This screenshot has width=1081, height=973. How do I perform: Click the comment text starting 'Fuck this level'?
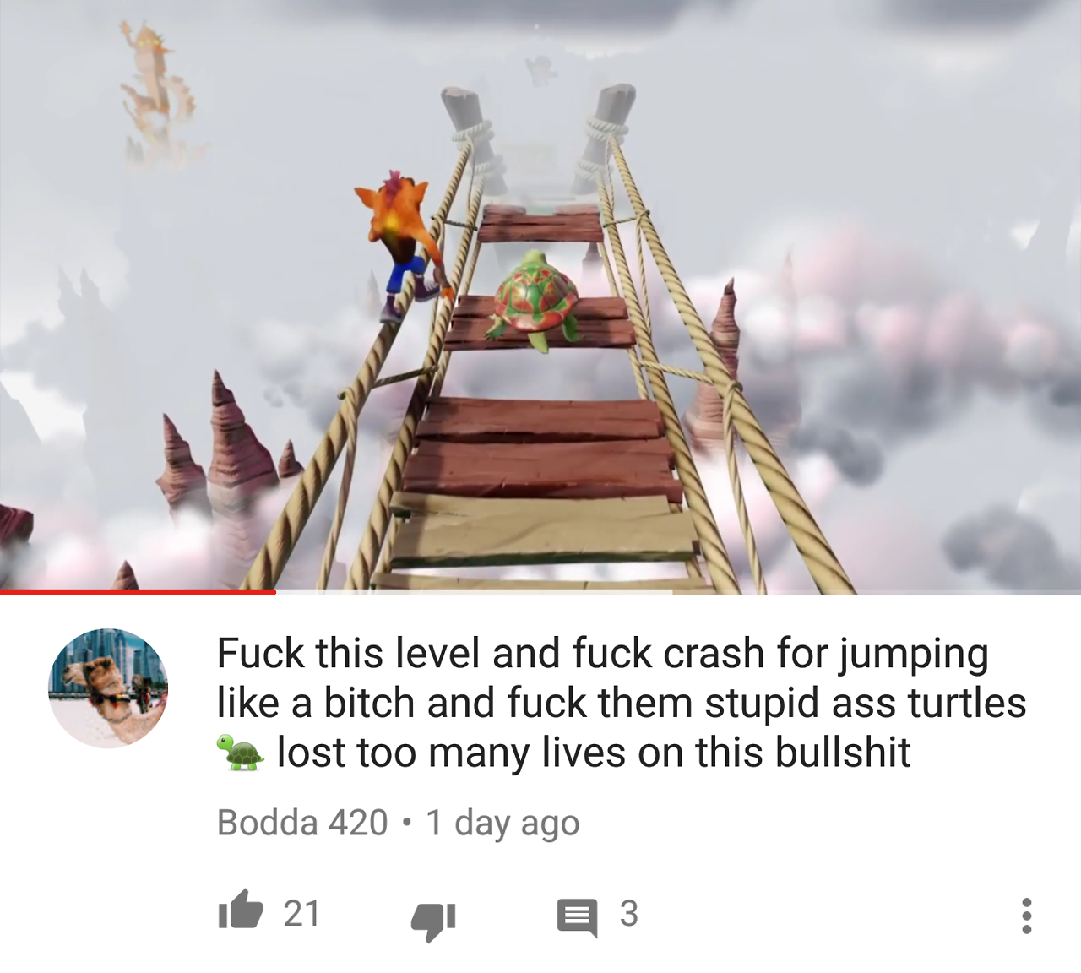pos(622,703)
